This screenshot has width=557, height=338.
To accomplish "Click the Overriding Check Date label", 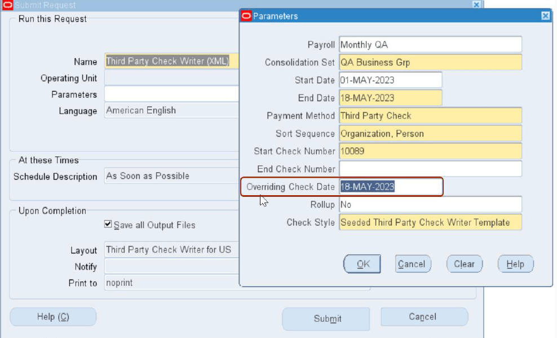I will (x=290, y=187).
